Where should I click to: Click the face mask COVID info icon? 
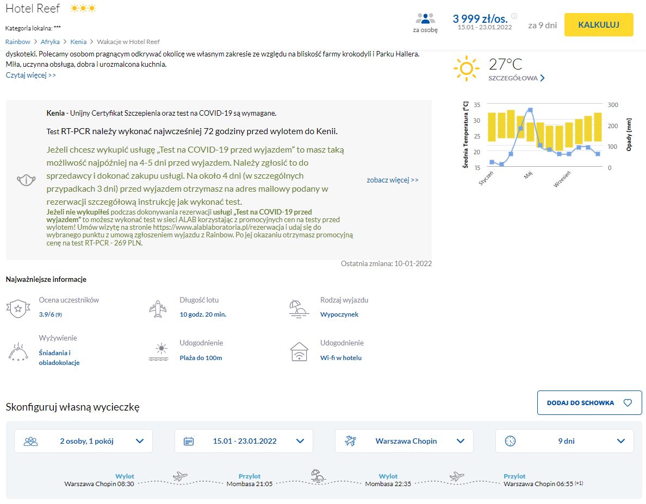tap(26, 180)
